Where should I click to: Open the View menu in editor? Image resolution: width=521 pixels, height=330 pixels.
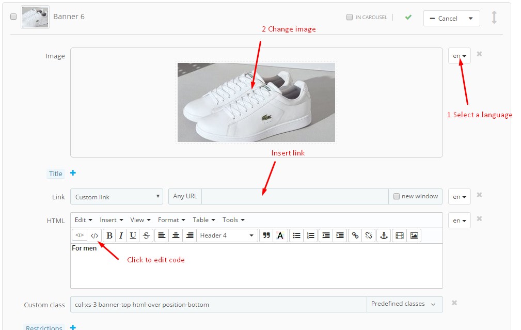pyautogui.click(x=140, y=219)
